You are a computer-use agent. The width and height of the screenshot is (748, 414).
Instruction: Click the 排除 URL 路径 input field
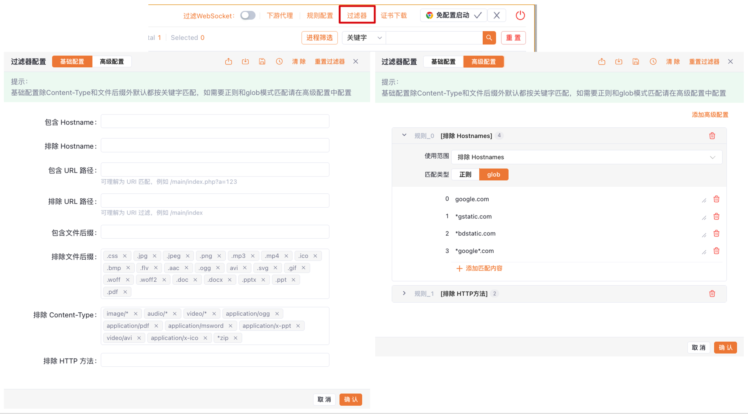pyautogui.click(x=215, y=201)
